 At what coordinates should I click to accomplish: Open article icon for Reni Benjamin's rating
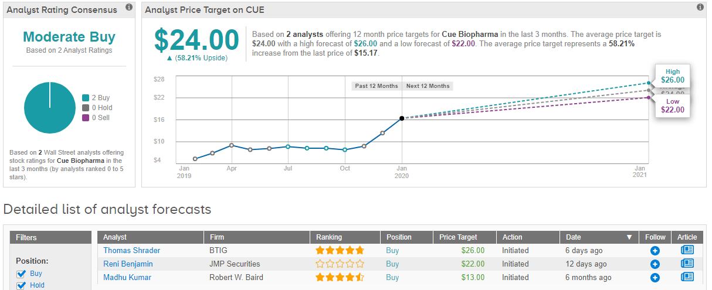[x=687, y=264]
